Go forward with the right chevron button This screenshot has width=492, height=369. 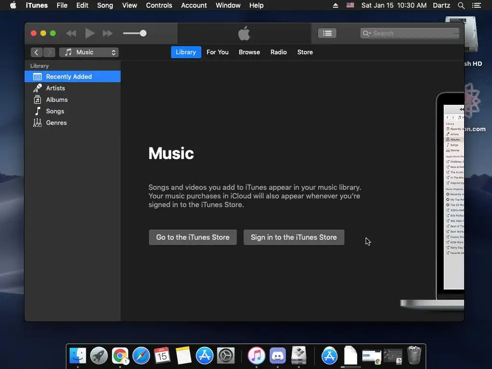[49, 52]
